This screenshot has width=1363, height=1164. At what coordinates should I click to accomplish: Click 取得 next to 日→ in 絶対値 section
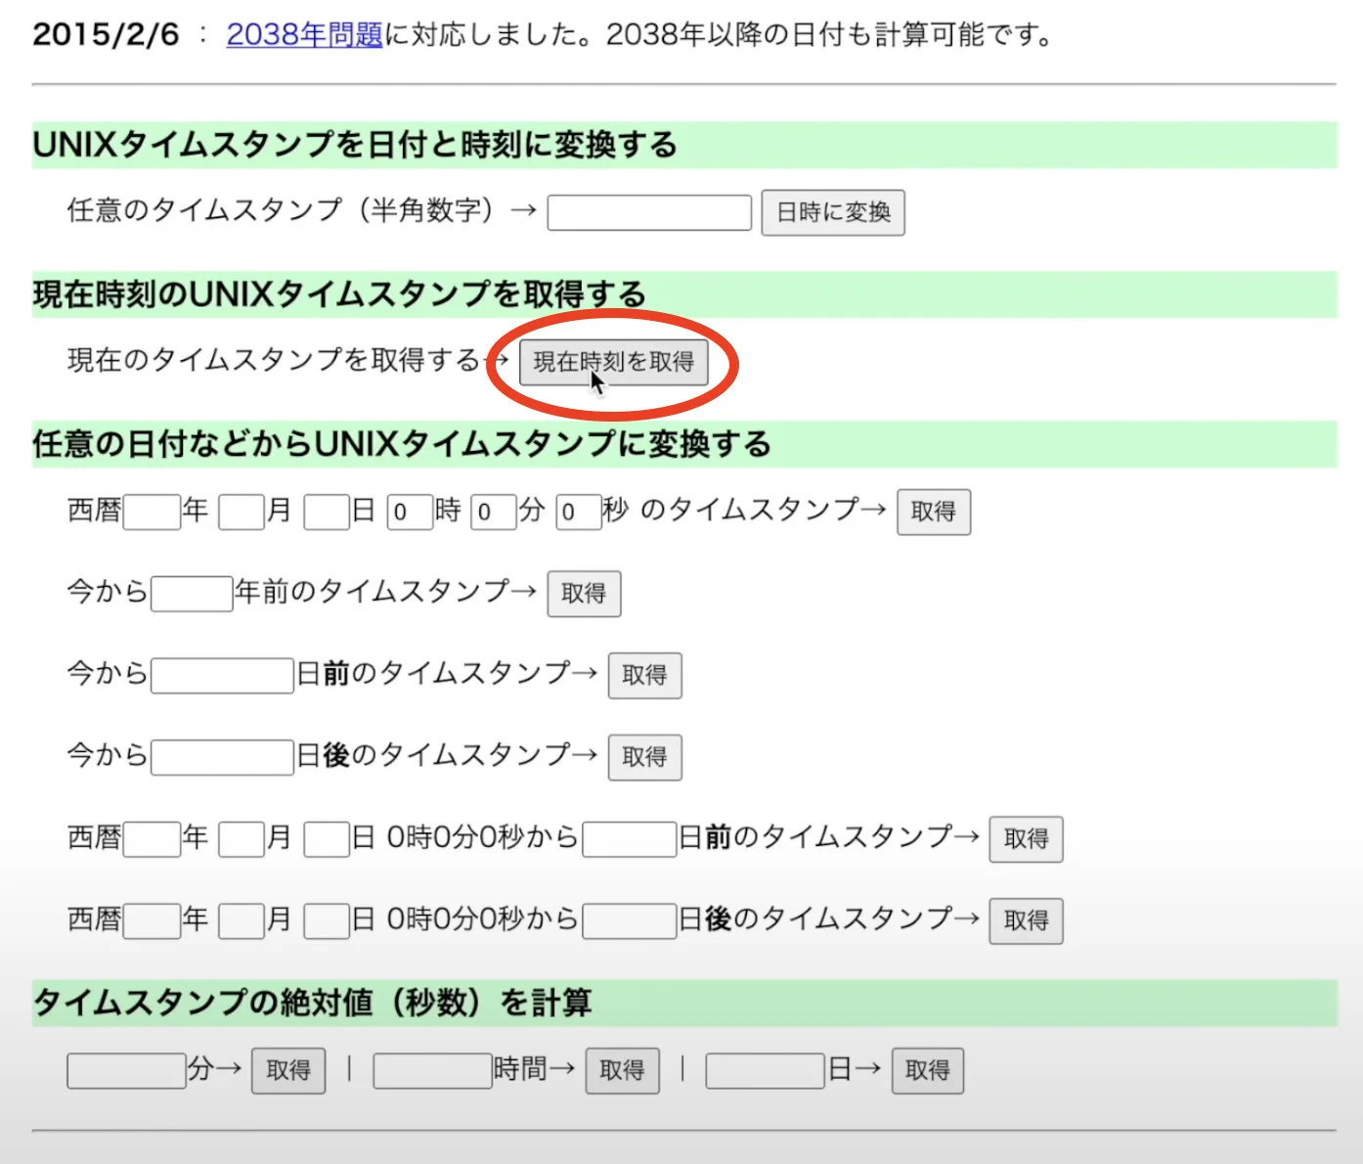tap(927, 1071)
